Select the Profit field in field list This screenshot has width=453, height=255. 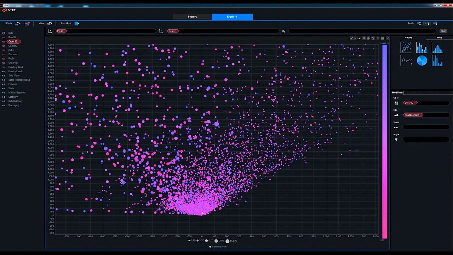[x=11, y=59]
